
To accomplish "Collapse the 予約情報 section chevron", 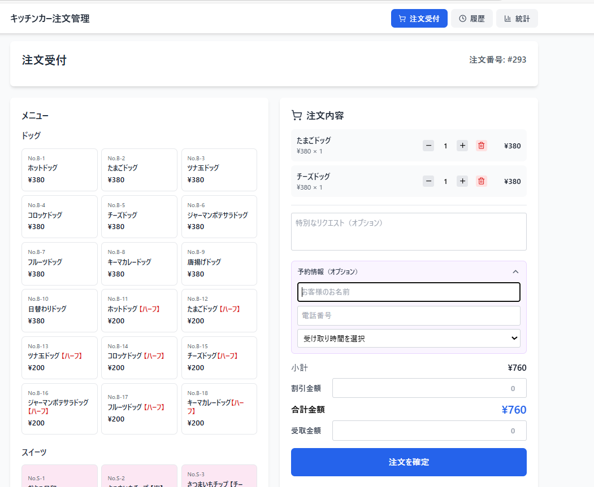I will point(515,271).
